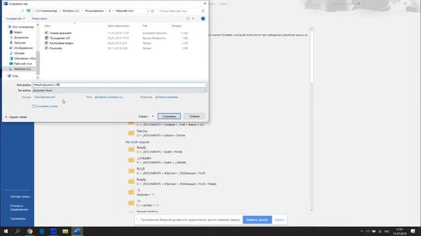Open Музыка folder in navigation pane
The image size is (421, 236).
(x=19, y=53)
